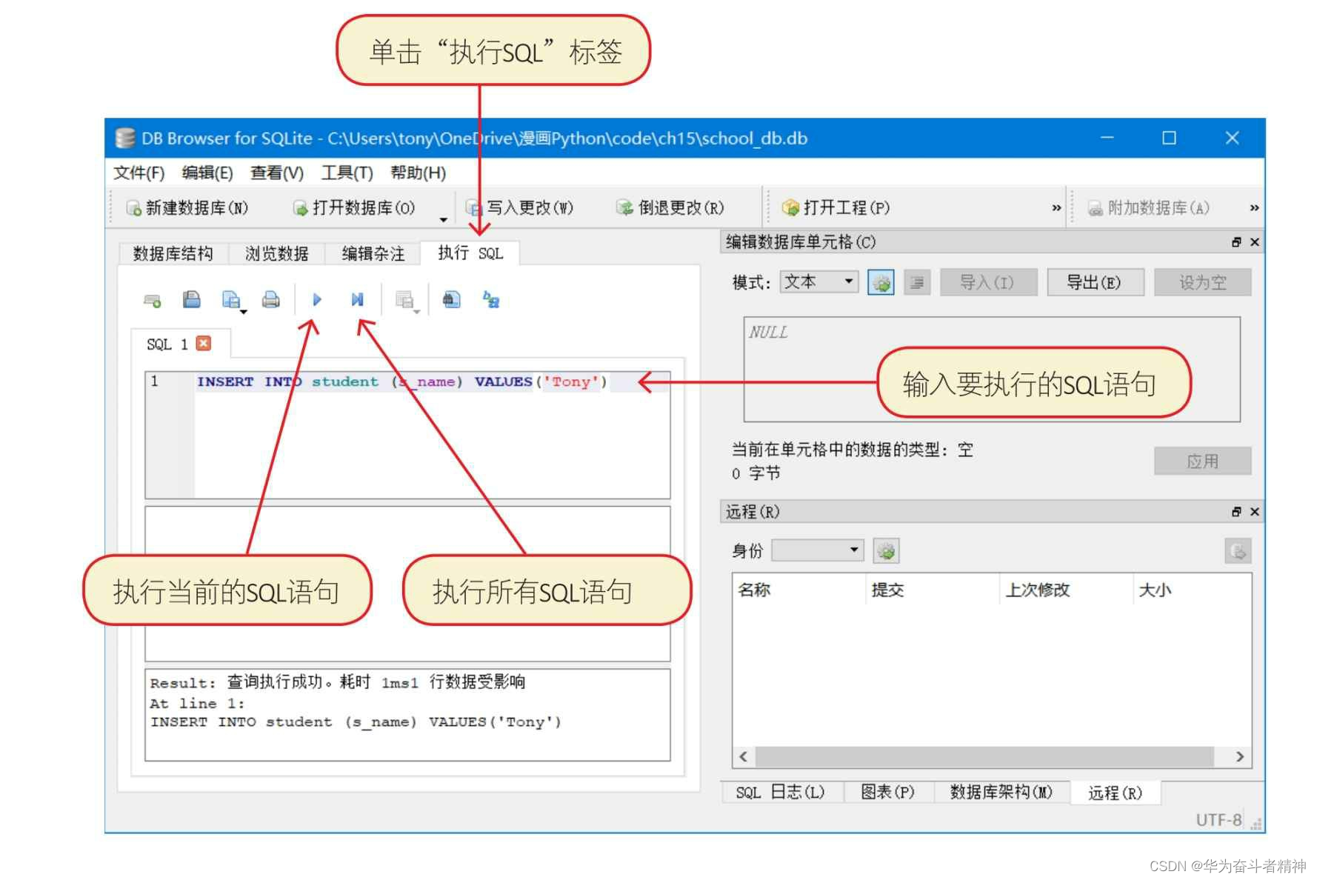Viewport: 1317px width, 880px height.
Task: Click the UTF-8 encoding status label
Action: point(1218,819)
